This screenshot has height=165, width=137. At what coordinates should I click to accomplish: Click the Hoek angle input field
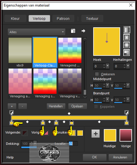pos(98,66)
